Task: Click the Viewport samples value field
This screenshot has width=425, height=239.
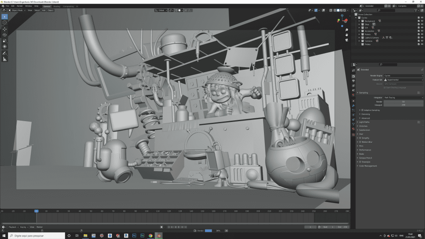Action: [x=403, y=105]
